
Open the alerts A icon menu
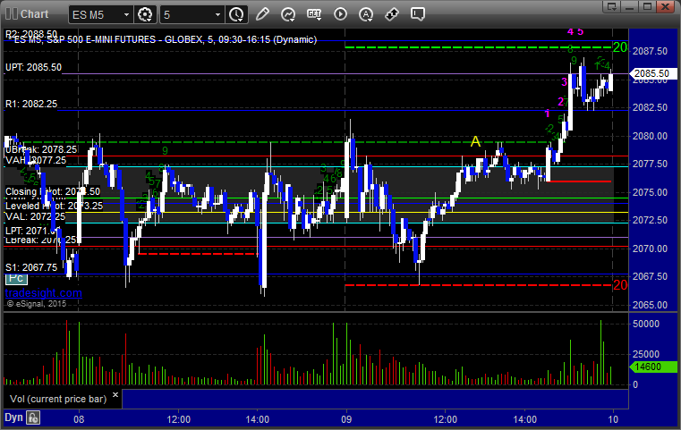pos(366,14)
